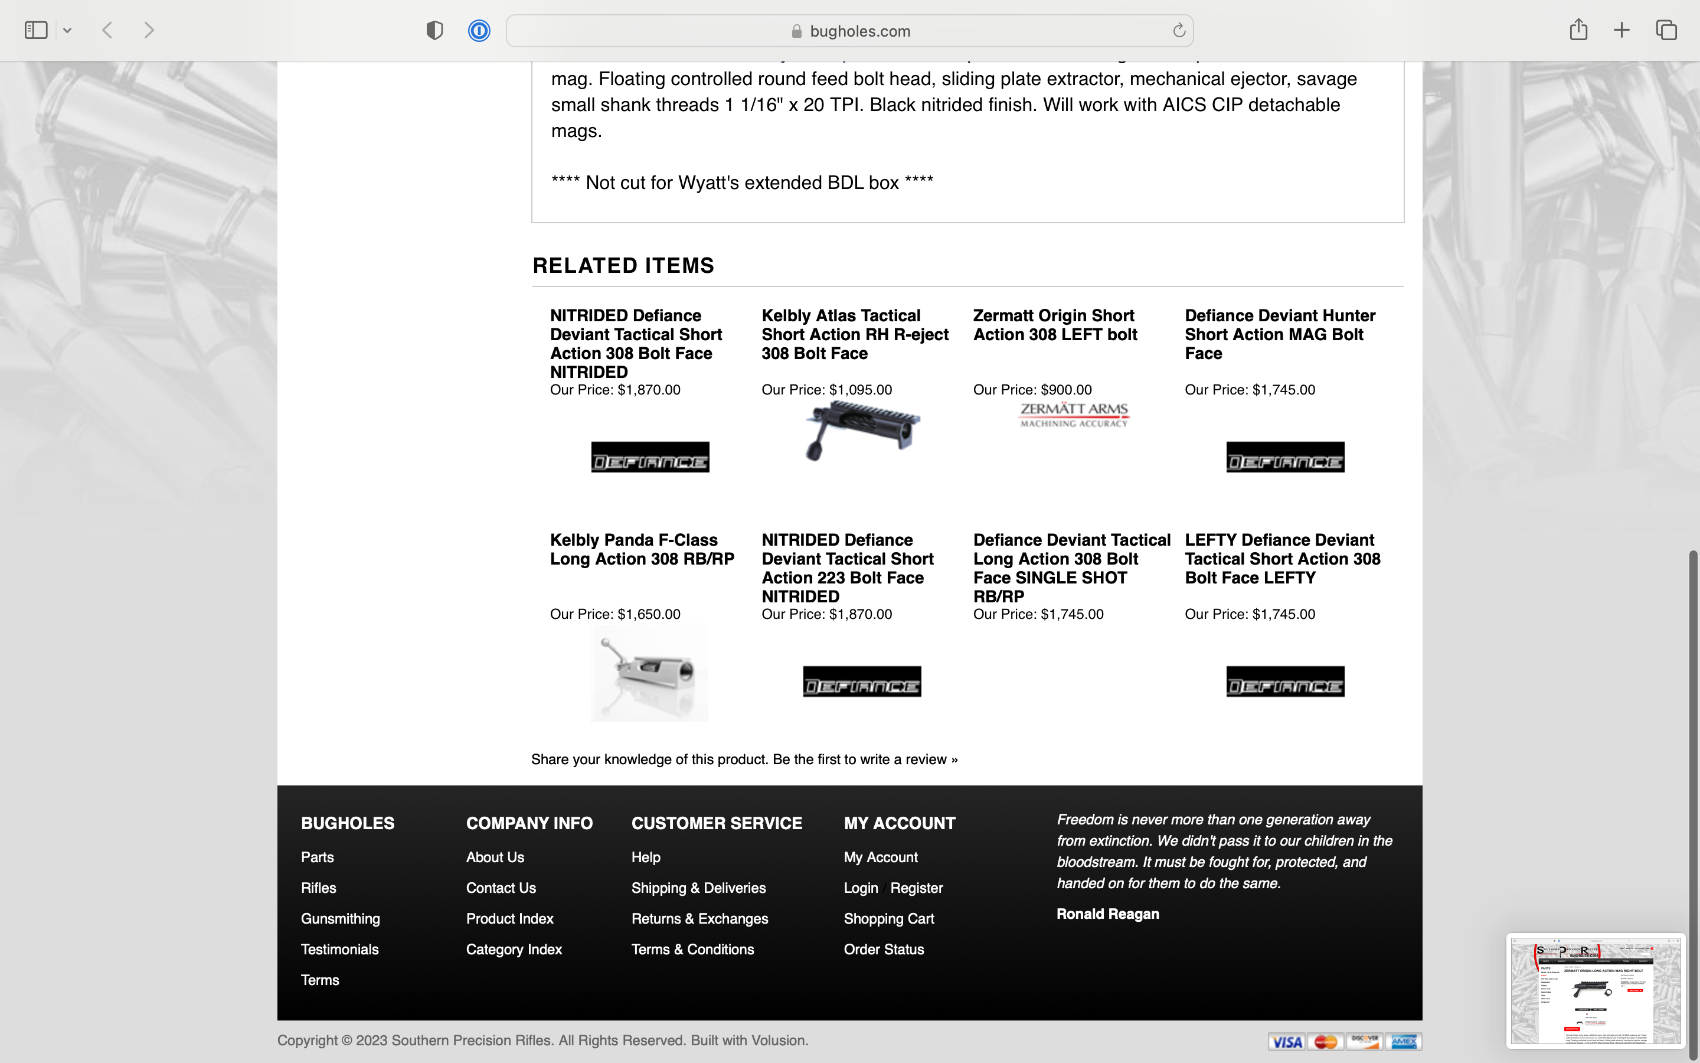Click the 'Our Price: $900.00' text
This screenshot has height=1063, width=1700.
tap(1032, 390)
